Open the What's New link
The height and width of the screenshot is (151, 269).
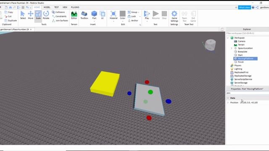pyautogui.click(x=244, y=8)
